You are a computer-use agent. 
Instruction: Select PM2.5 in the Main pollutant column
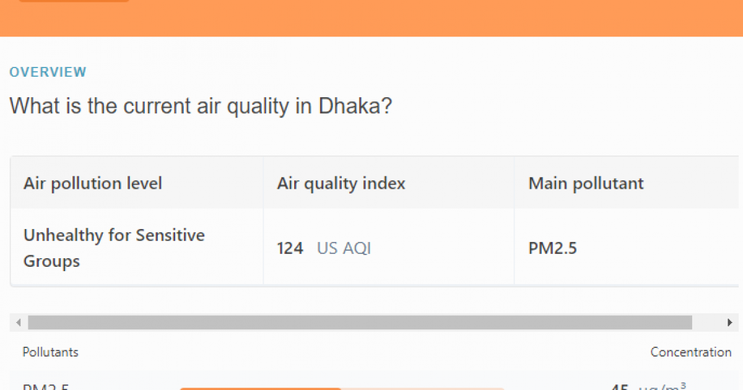[552, 248]
